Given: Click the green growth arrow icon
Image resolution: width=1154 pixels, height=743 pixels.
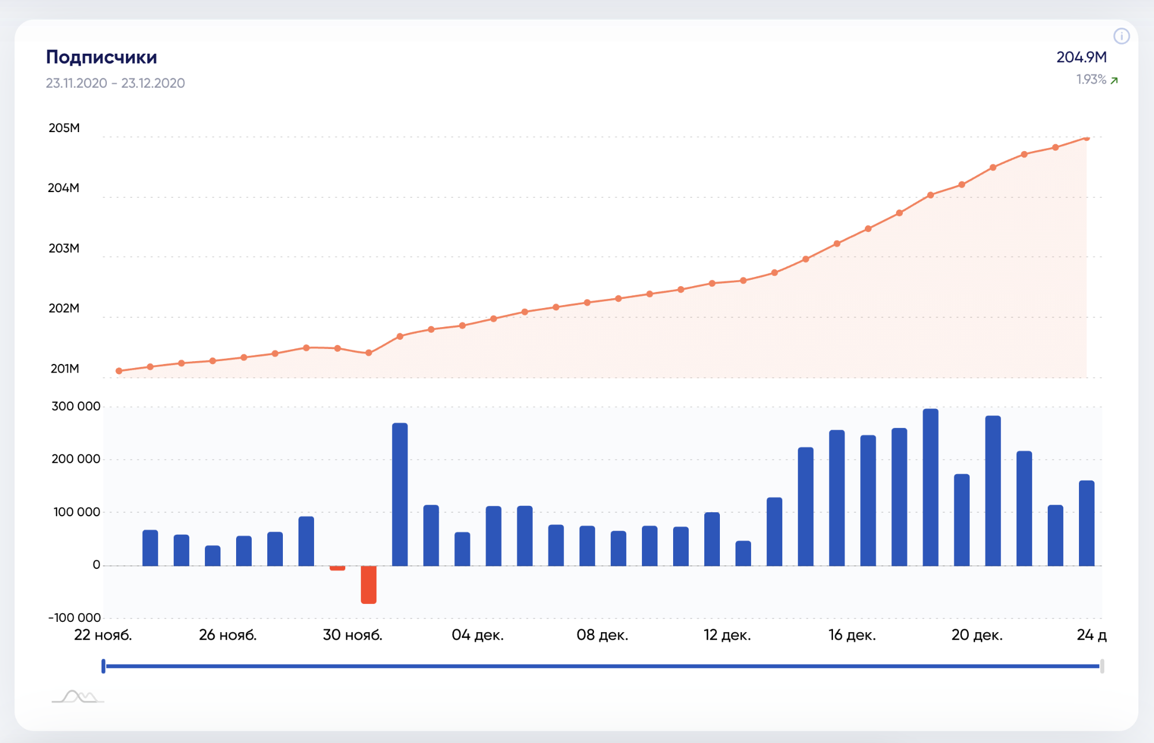Looking at the screenshot, I should pos(1114,81).
